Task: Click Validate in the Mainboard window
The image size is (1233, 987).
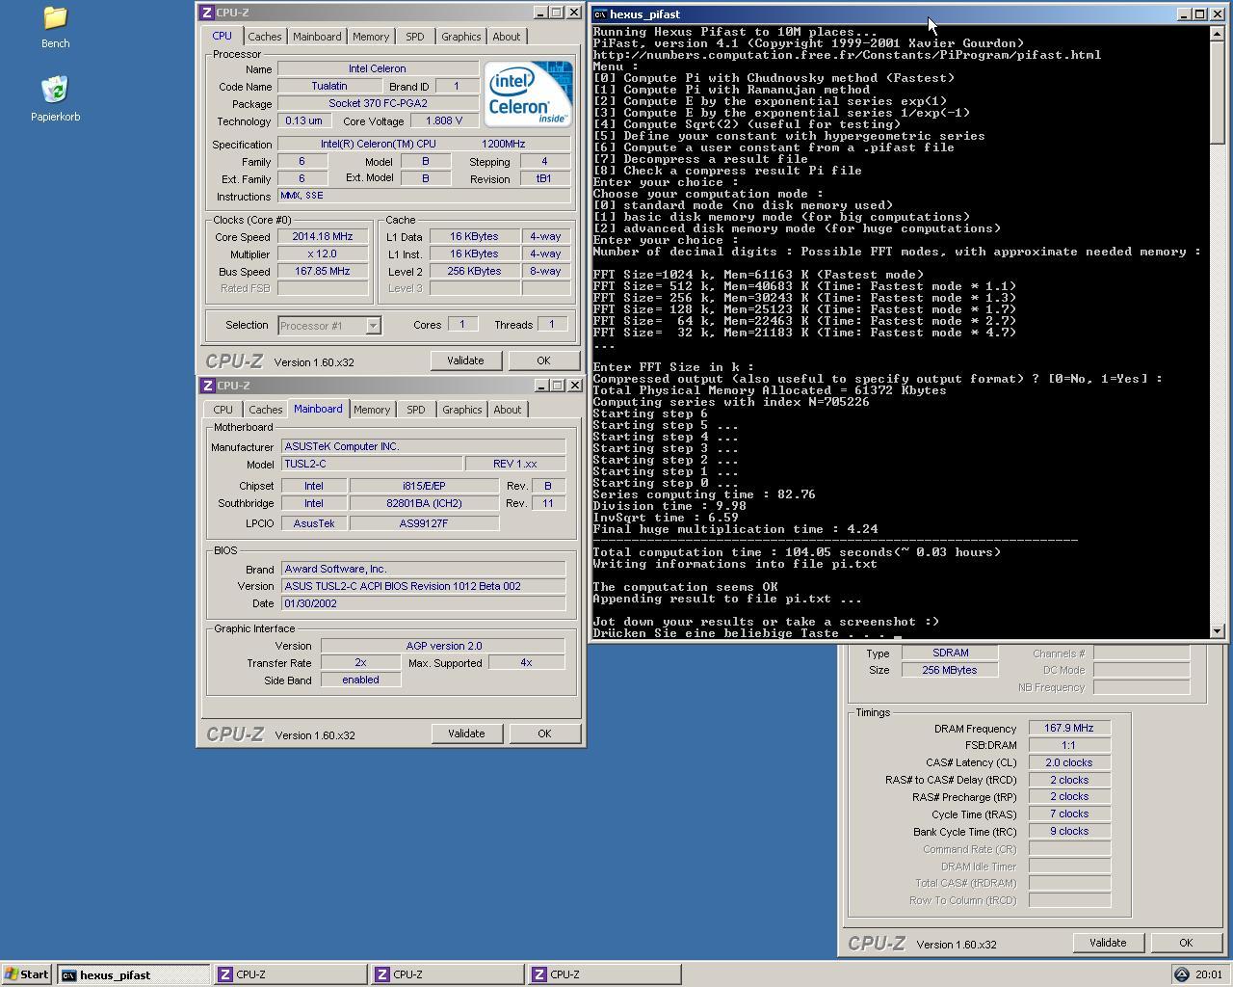Action: (x=466, y=734)
